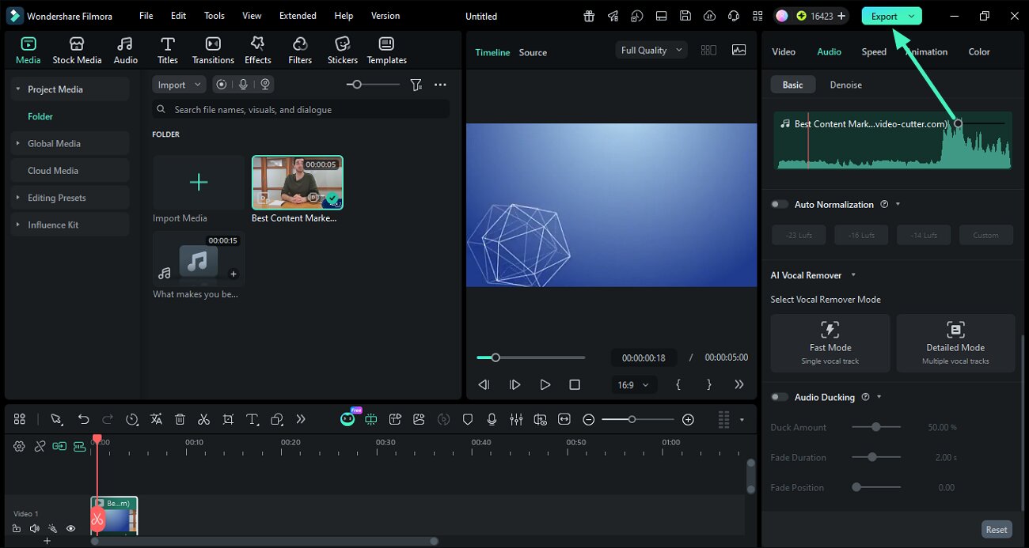Click the voiceover microphone icon in timeline toolbar
The image size is (1029, 548).
(492, 419)
